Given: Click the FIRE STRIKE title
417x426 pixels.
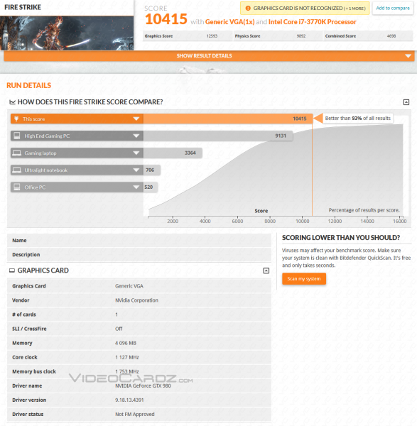Looking at the screenshot, I should [23, 7].
